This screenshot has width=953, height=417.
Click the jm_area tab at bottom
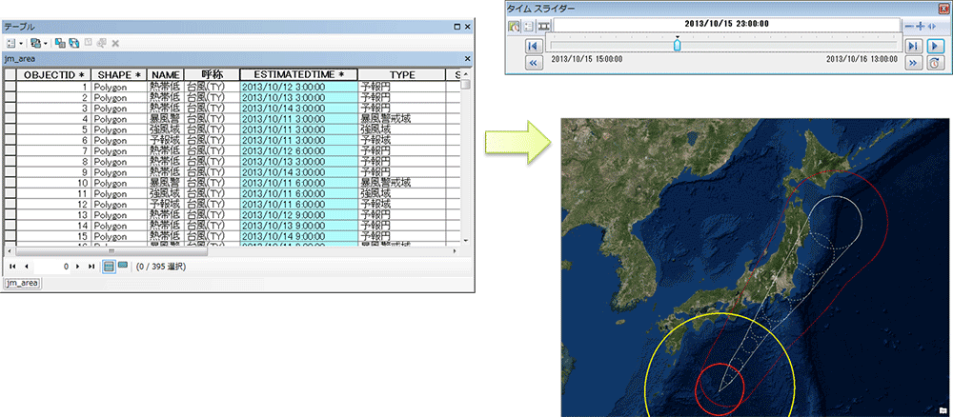click(x=21, y=284)
